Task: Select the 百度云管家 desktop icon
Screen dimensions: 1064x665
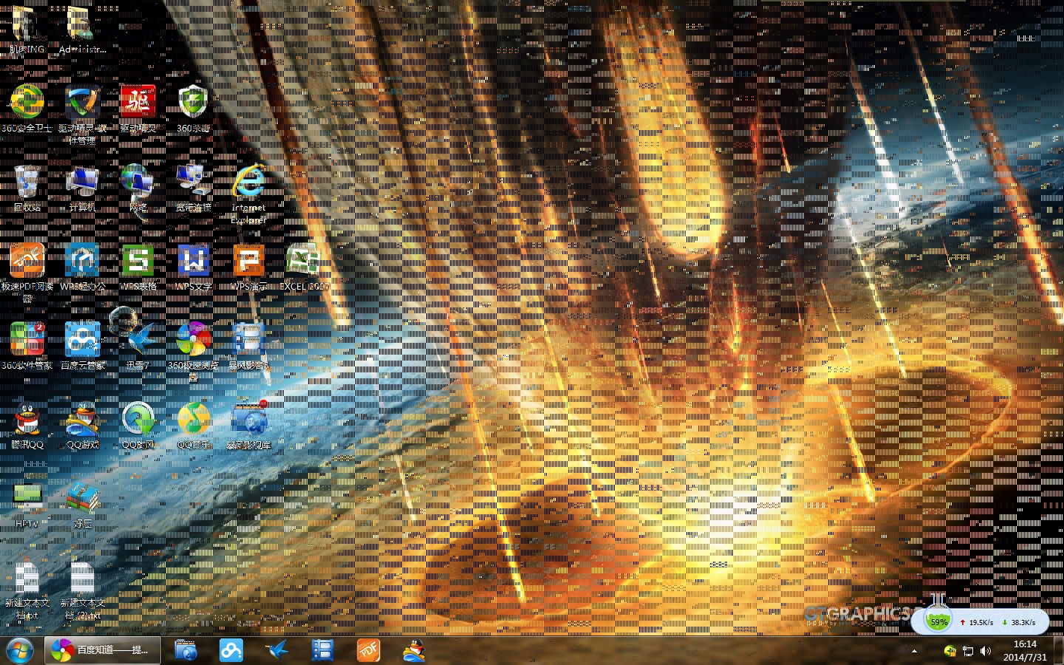Action: coord(82,347)
